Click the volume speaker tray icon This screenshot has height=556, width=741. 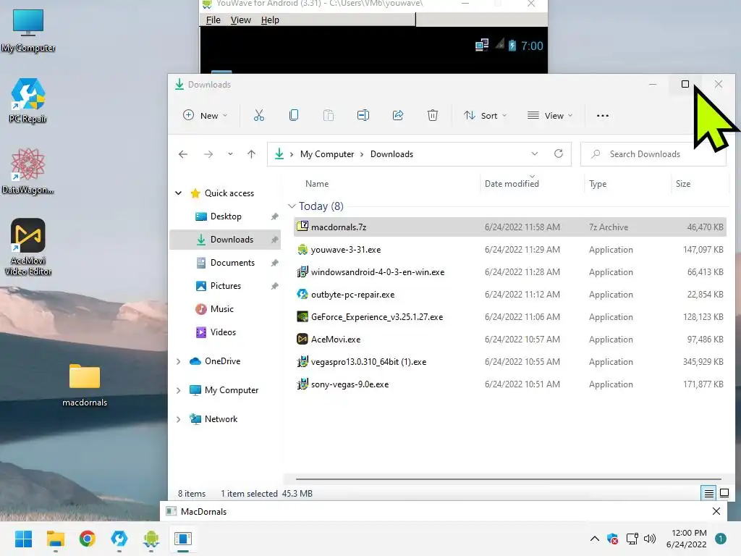[x=651, y=539]
